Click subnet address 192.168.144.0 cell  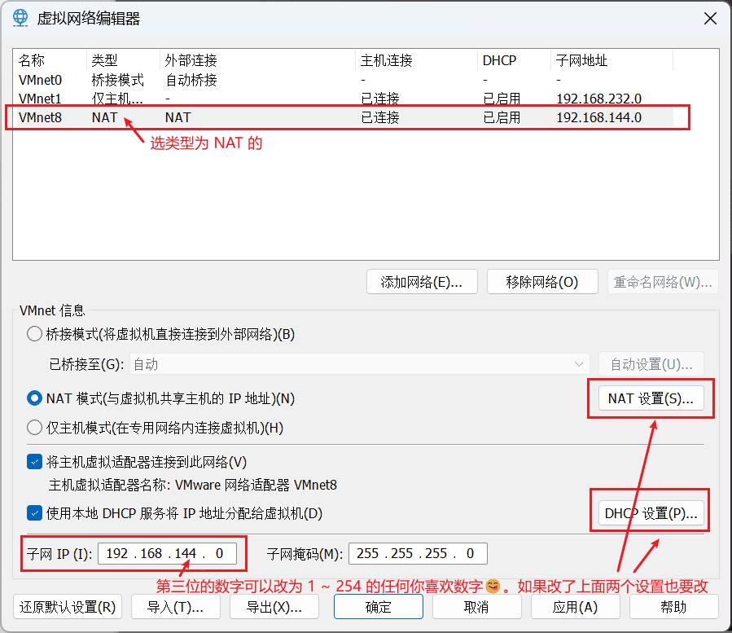point(598,117)
